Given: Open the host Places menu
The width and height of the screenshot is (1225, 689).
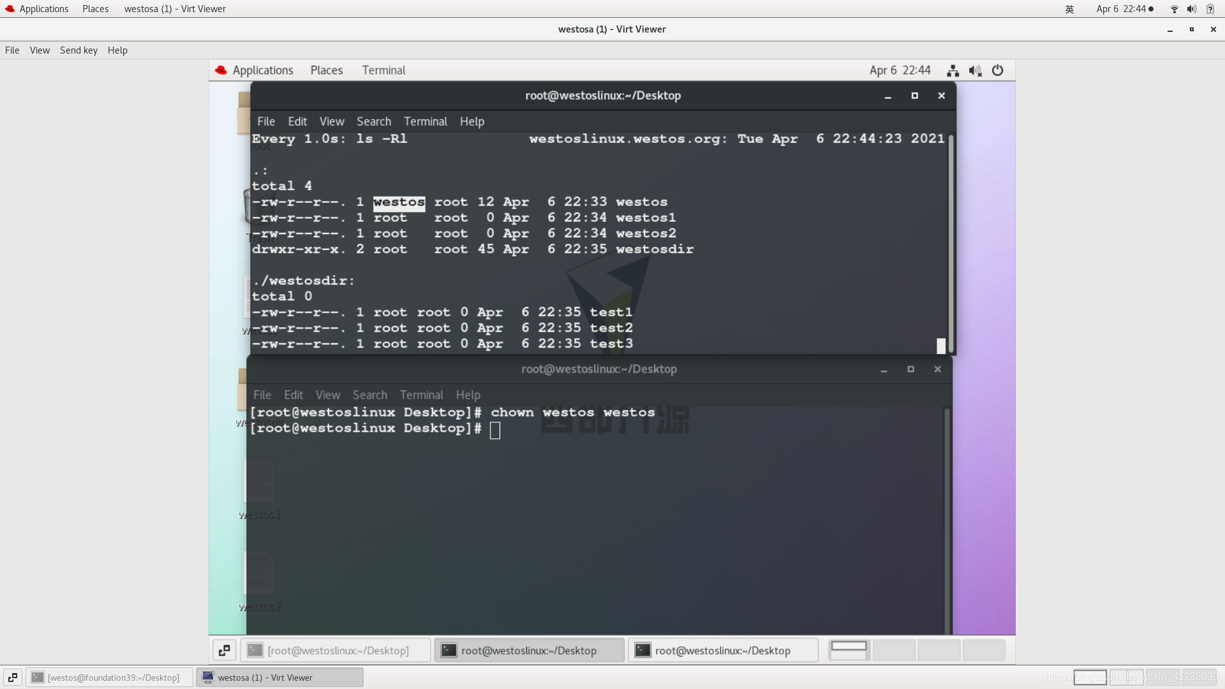Looking at the screenshot, I should click(x=95, y=9).
